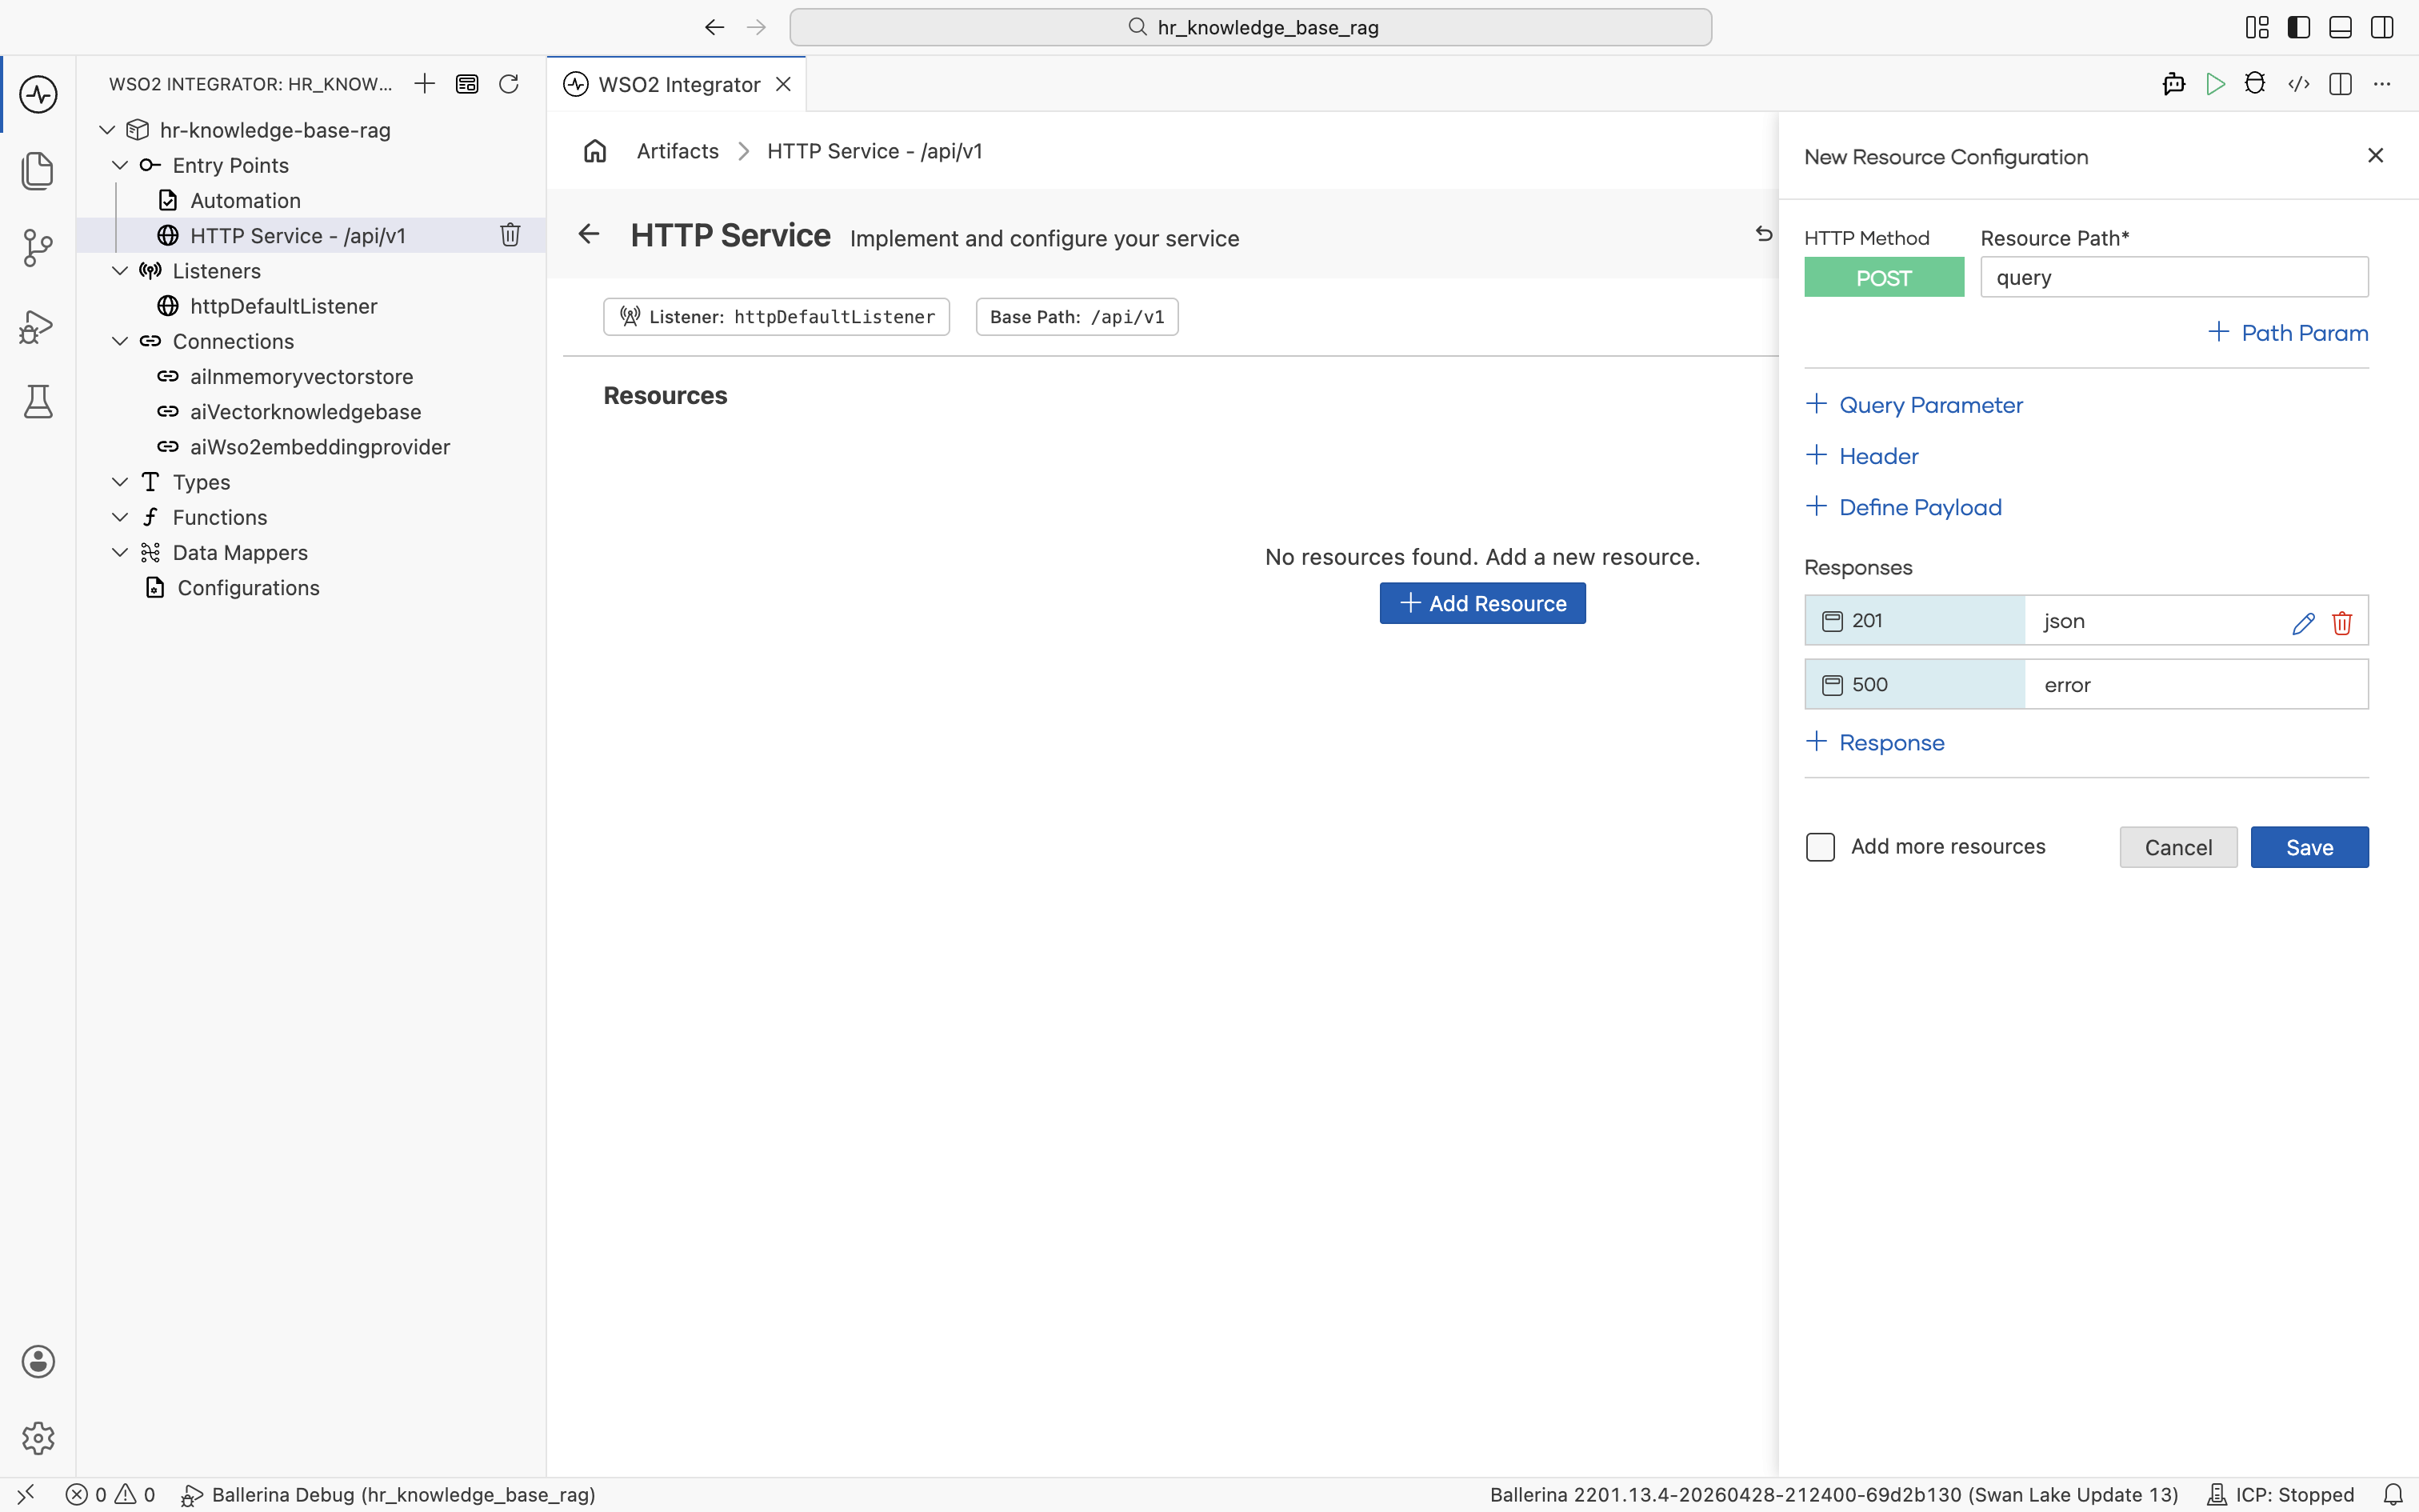Click the Listener: httpDefaultListener chip
This screenshot has height=1512, width=2419.
[777, 317]
